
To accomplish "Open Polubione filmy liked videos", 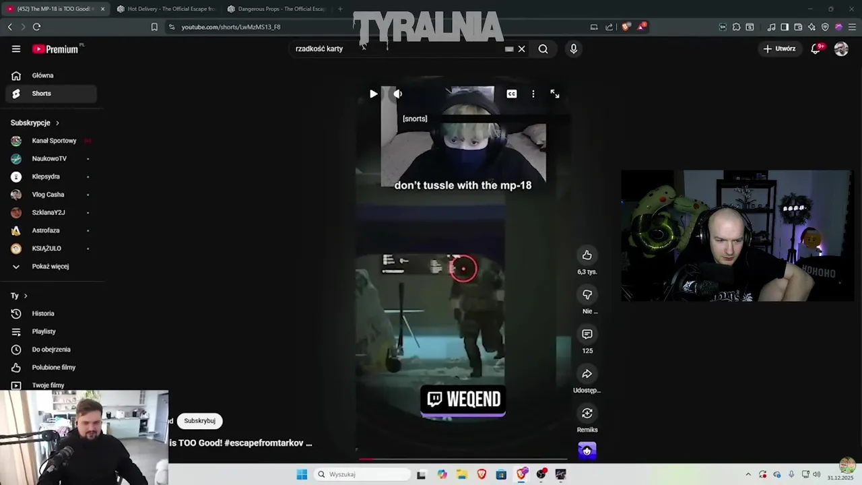I will coord(51,367).
